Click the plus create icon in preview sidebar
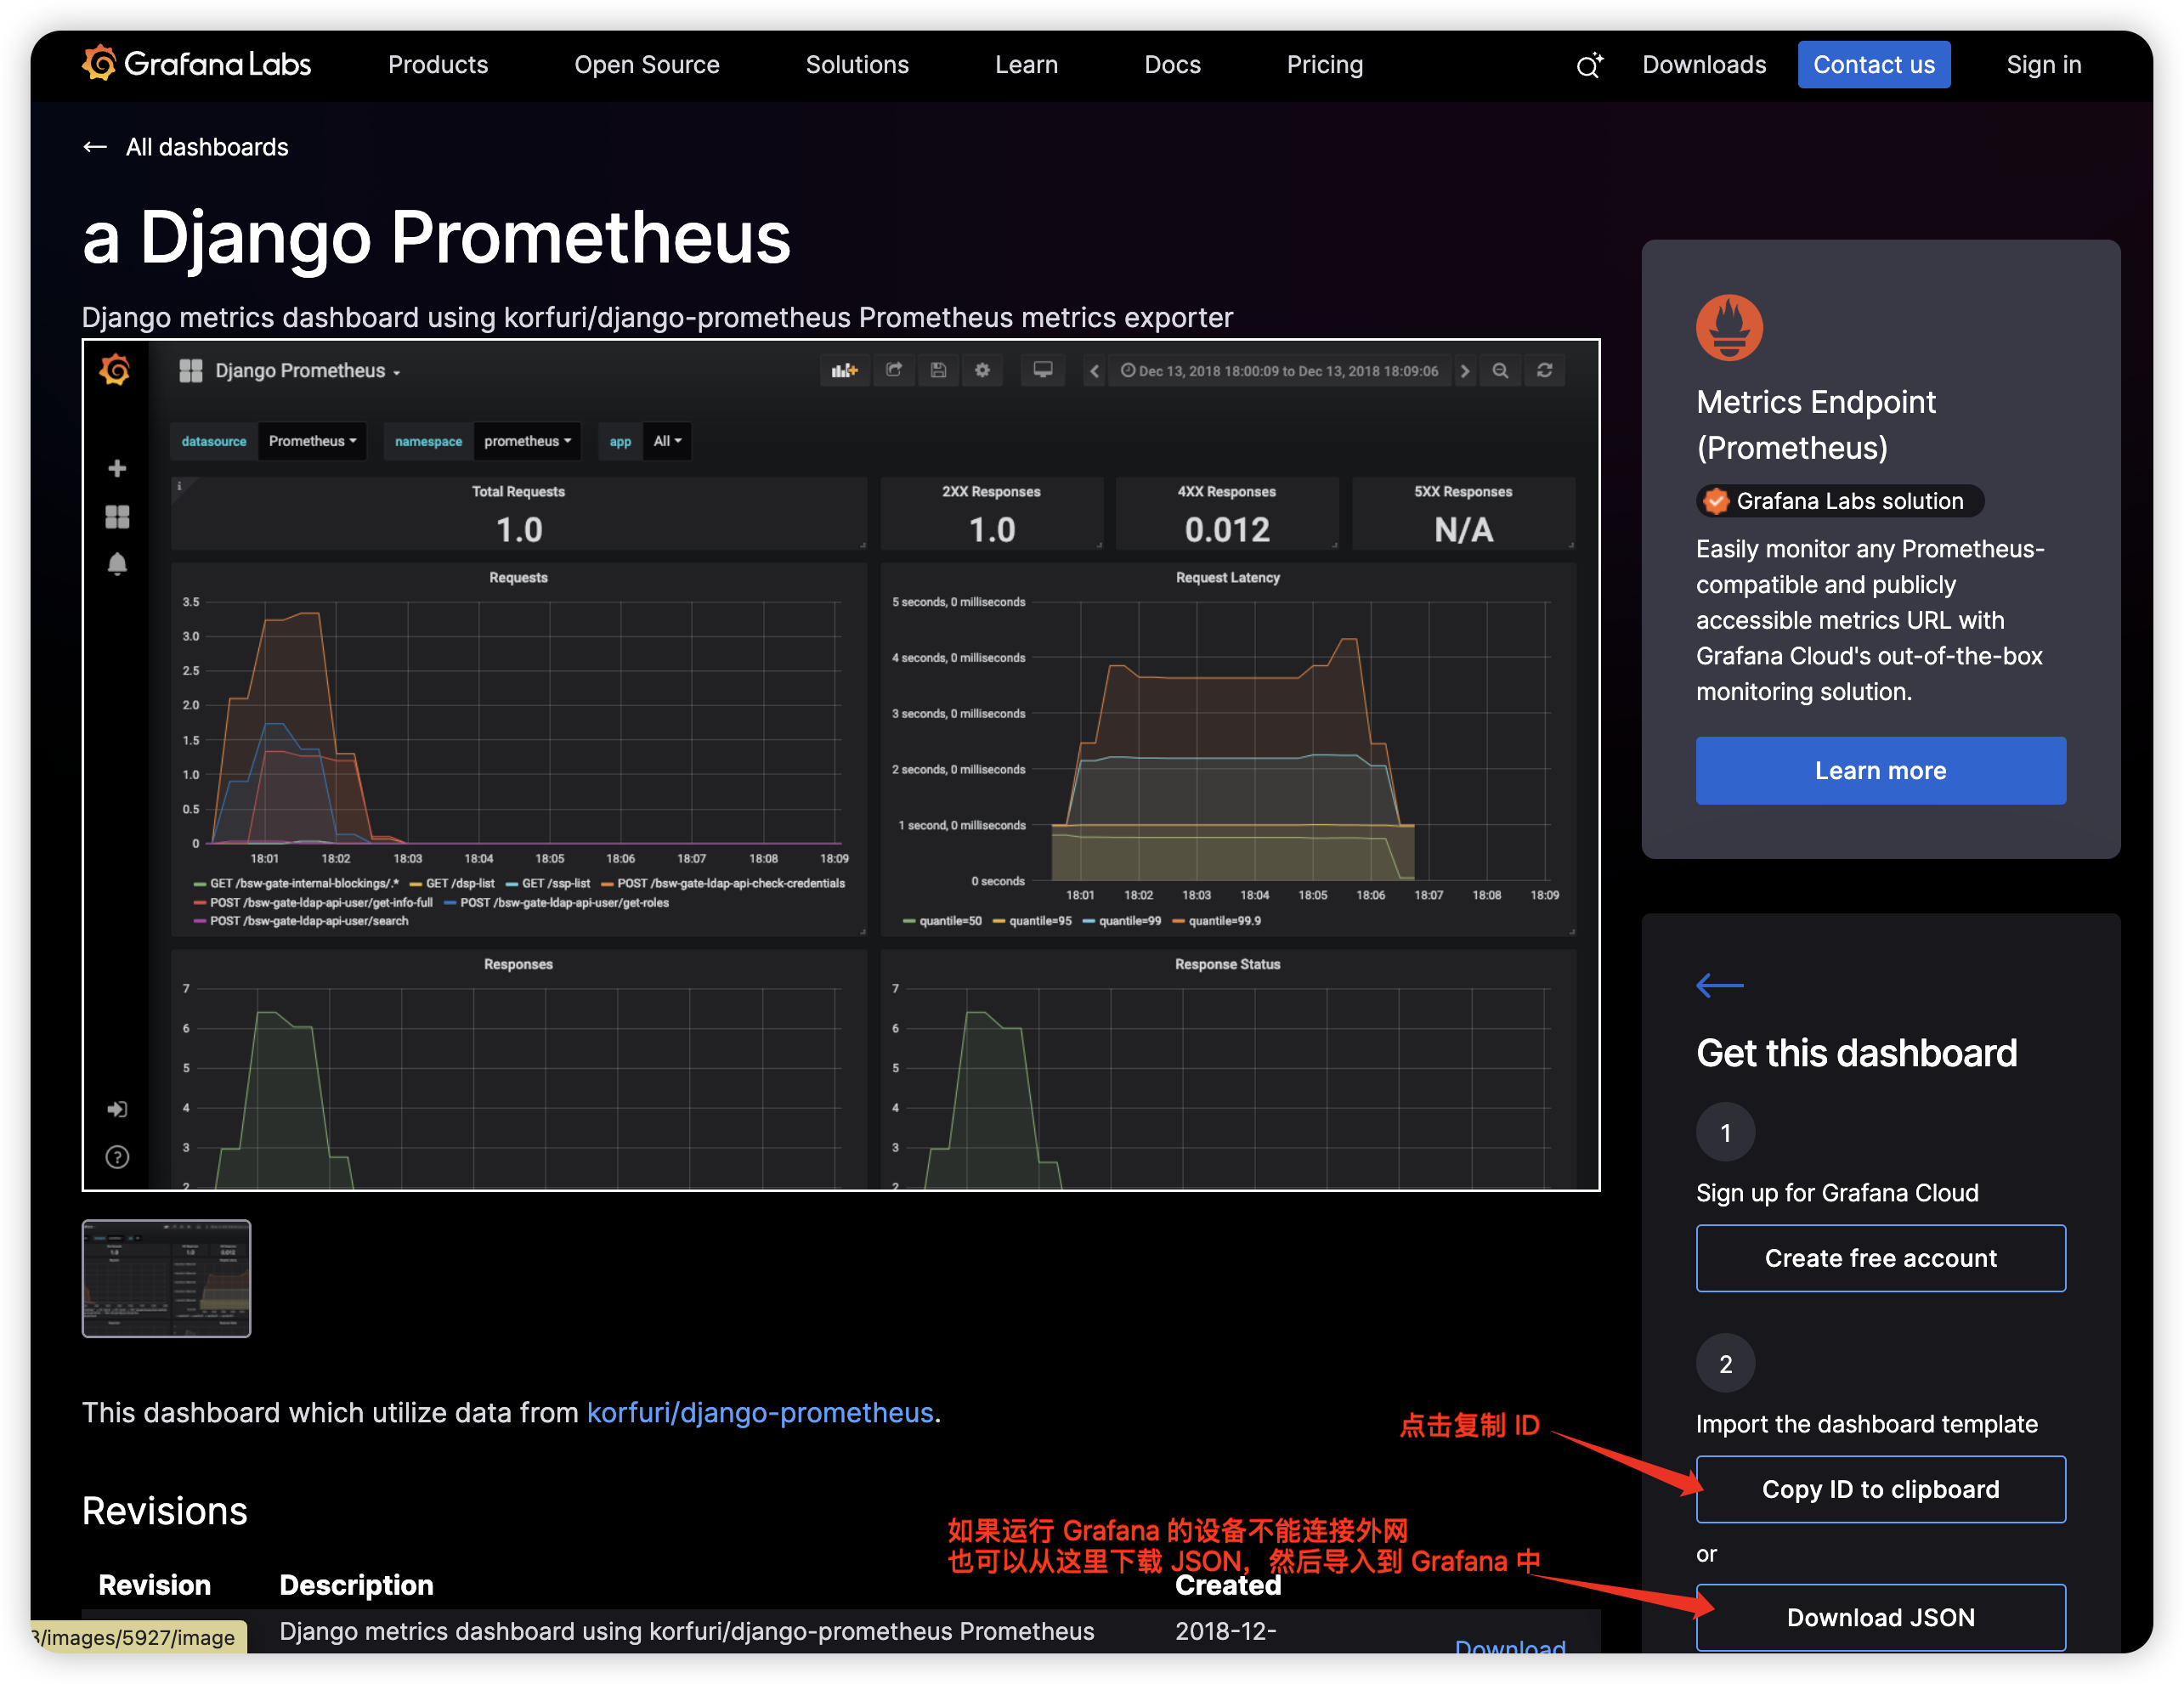Screen dimensions: 2184x1684 coord(117,468)
